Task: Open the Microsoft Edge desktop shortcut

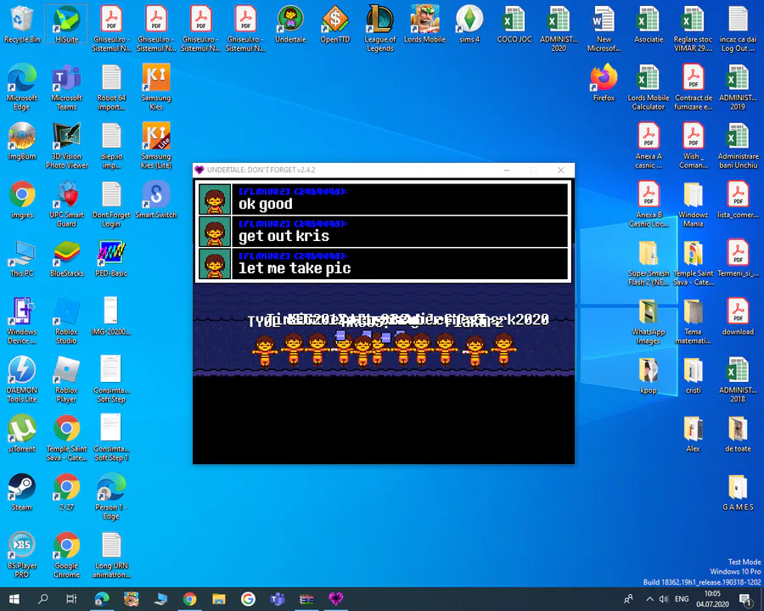Action: pos(22,87)
